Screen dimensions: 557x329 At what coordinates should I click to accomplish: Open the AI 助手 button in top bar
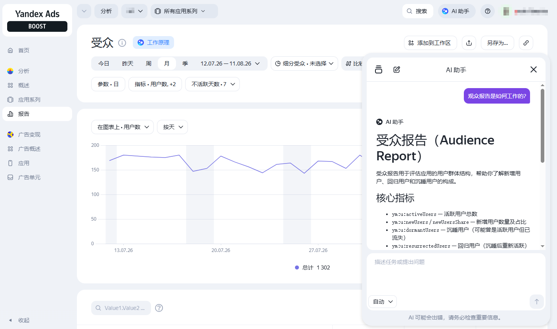pos(457,11)
